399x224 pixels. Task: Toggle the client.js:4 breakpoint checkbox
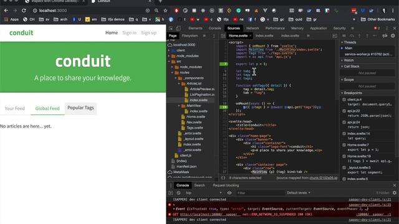[344, 100]
